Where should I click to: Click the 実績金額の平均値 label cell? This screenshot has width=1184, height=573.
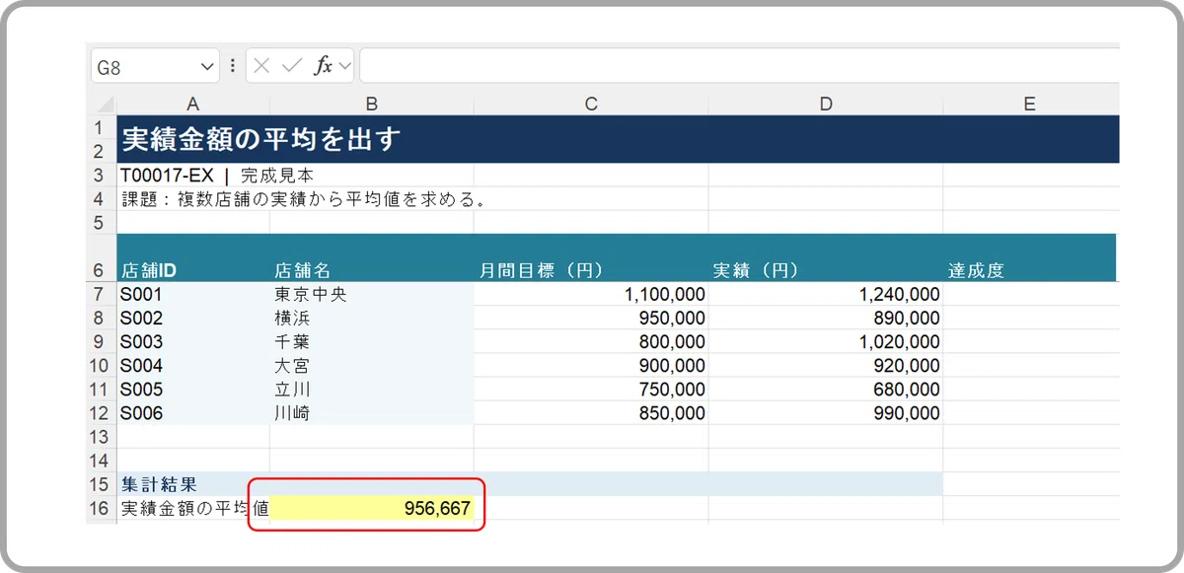pyautogui.click(x=192, y=509)
